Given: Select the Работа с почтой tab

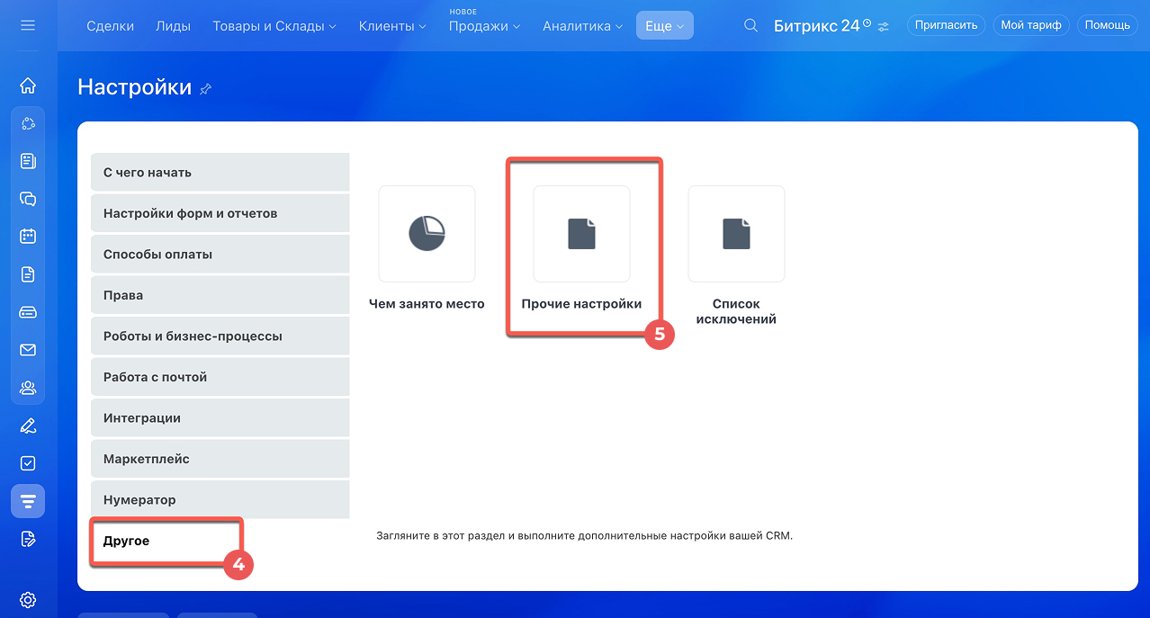Looking at the screenshot, I should [220, 377].
